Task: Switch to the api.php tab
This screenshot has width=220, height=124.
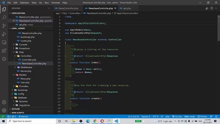Action: 127,8
